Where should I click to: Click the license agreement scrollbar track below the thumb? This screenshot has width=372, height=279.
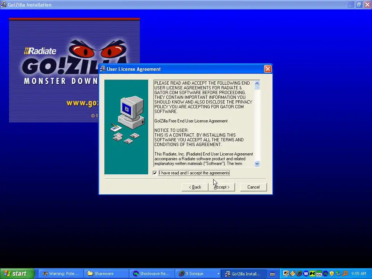(x=257, y=125)
